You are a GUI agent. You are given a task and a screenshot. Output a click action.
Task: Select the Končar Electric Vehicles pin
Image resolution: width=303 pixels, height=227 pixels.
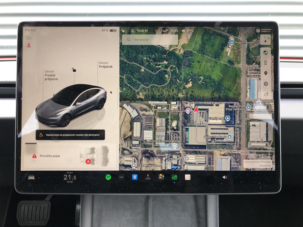(x=175, y=146)
